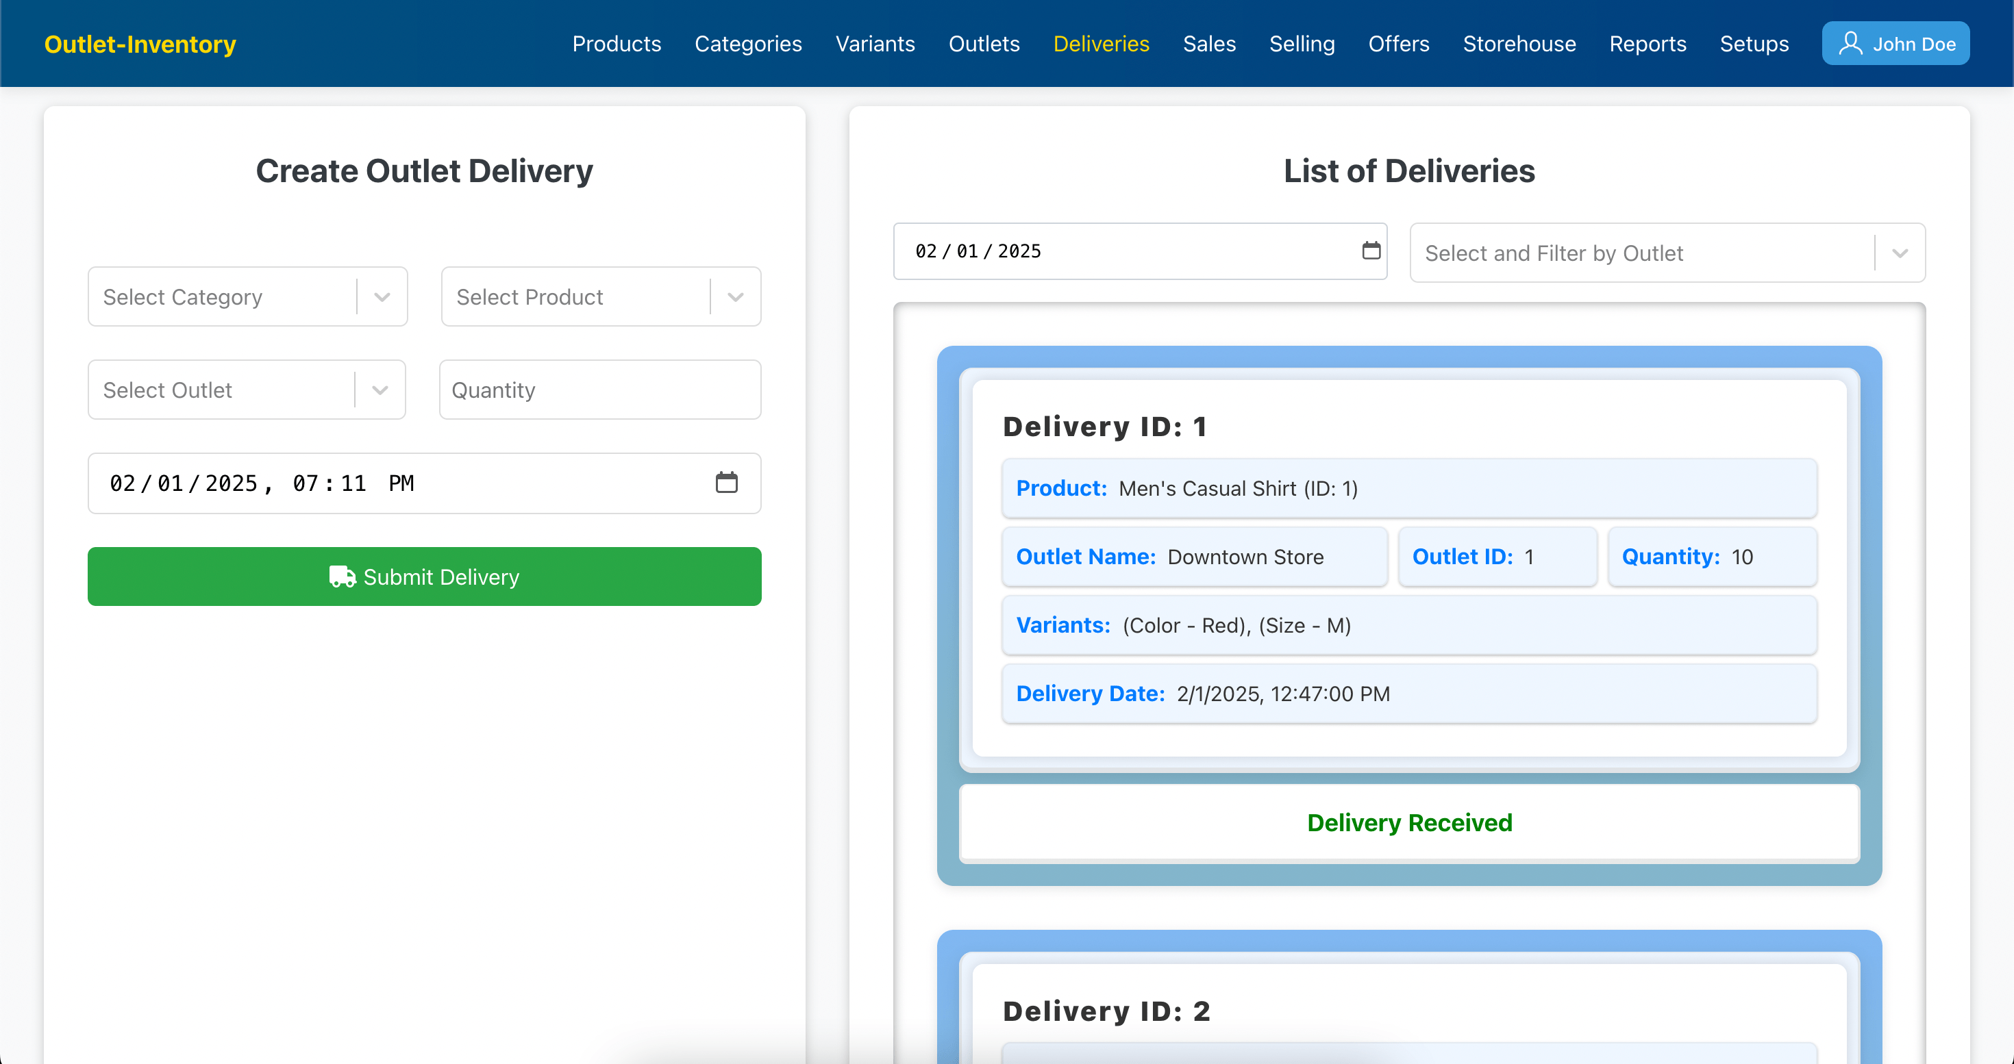The width and height of the screenshot is (2014, 1064).
Task: Open the Setups nav item
Action: click(1754, 44)
